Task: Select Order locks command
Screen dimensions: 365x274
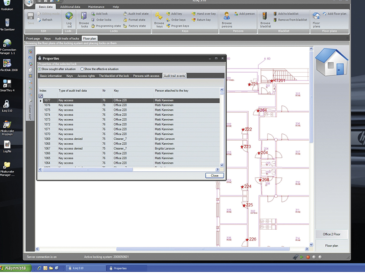Action: (x=101, y=20)
